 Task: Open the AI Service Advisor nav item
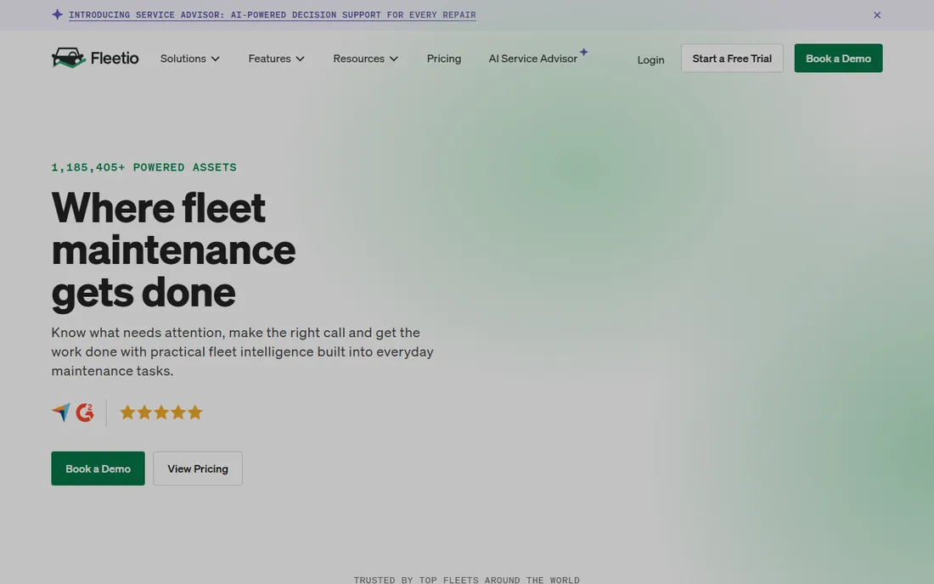532,59
